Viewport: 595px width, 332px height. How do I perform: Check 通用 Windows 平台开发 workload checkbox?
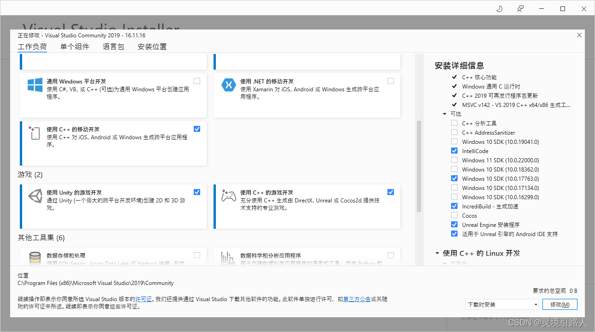(x=197, y=81)
